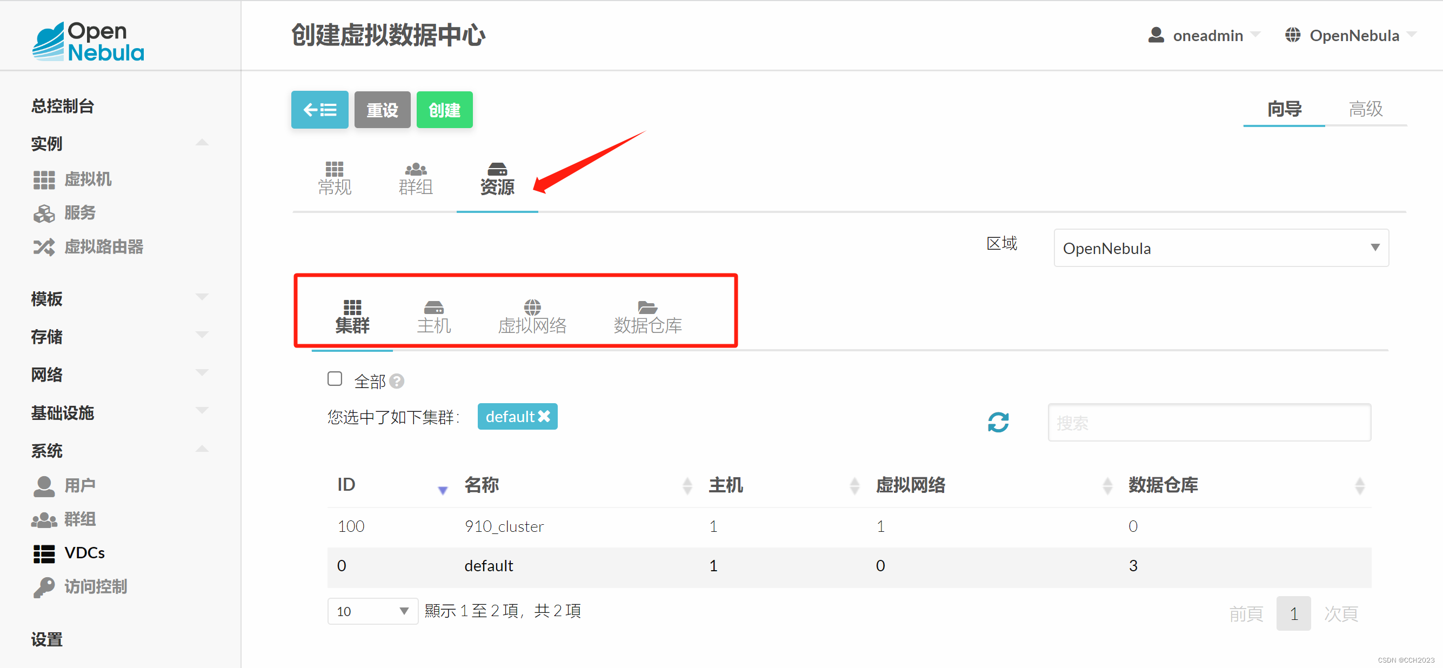The height and width of the screenshot is (668, 1443).
Task: Click the 重设 button
Action: coord(382,110)
